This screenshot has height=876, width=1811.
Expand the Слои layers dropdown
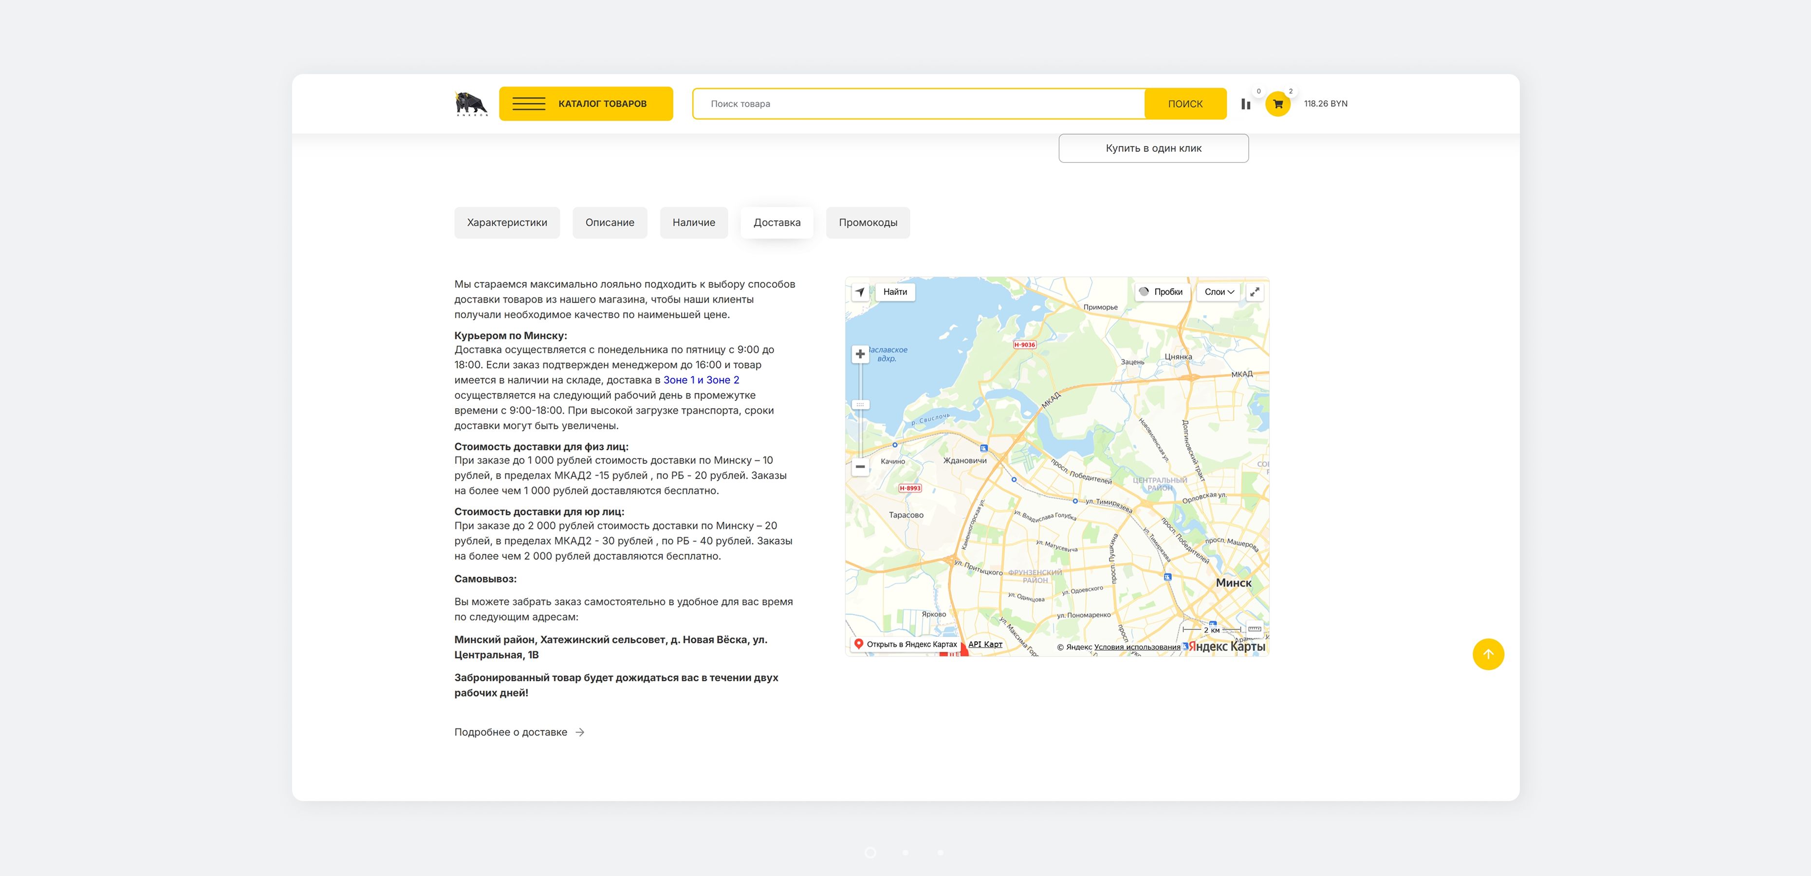pyautogui.click(x=1219, y=292)
